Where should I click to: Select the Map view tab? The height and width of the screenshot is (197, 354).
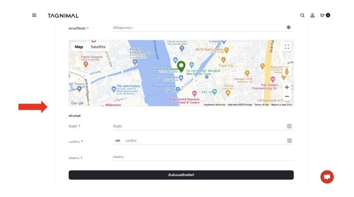pos(79,47)
